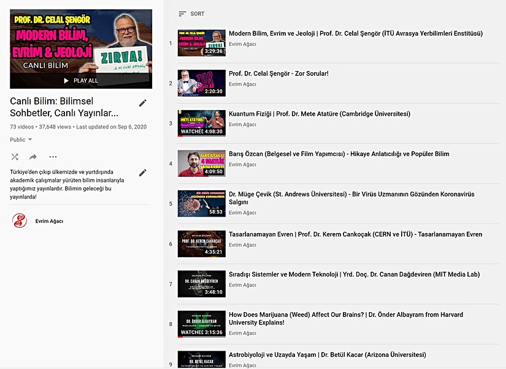Click the Astrobiyoloji ve Uzayda Yaşam title
Screen dimensions: 506x369
click(x=327, y=355)
